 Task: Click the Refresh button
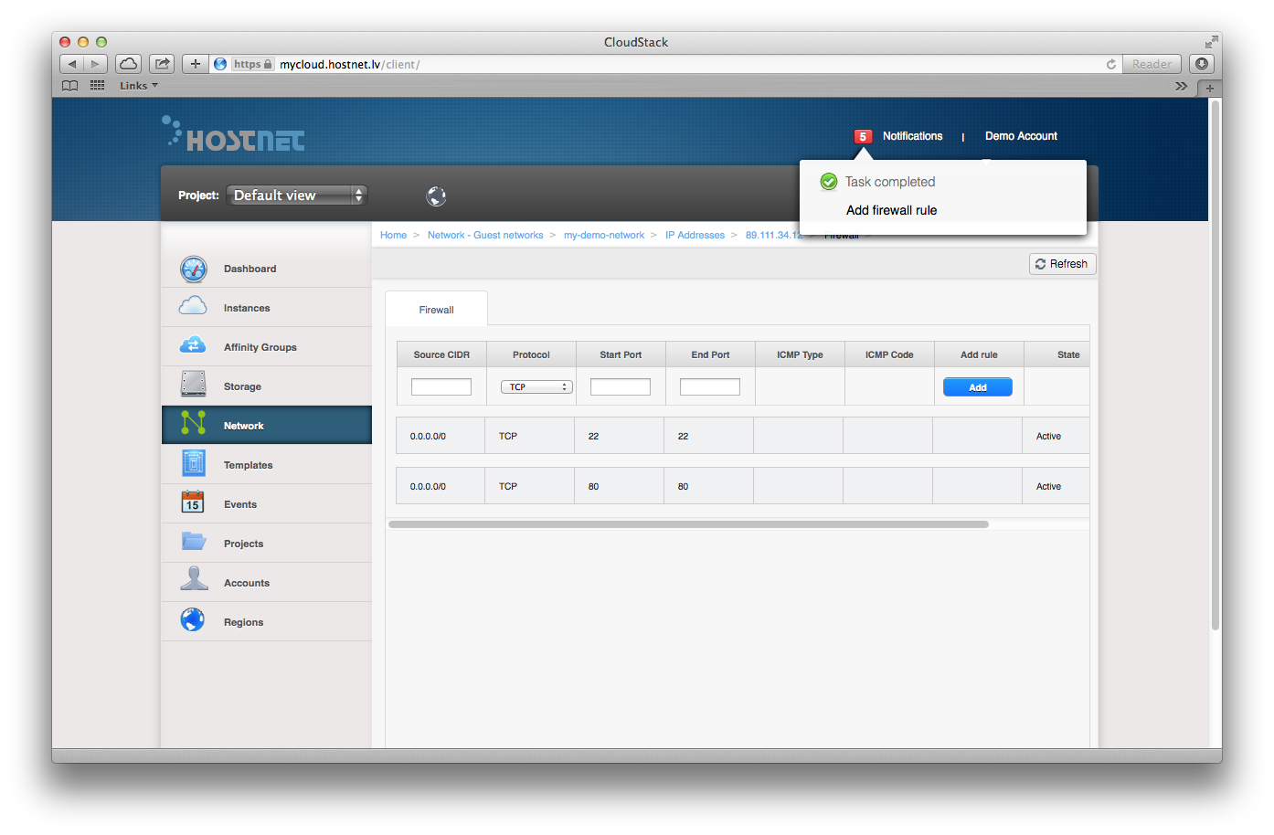pyautogui.click(x=1062, y=264)
